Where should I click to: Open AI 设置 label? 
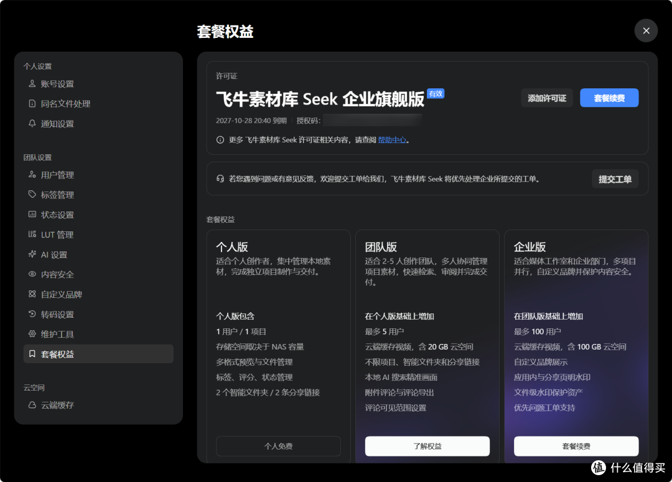coord(54,254)
